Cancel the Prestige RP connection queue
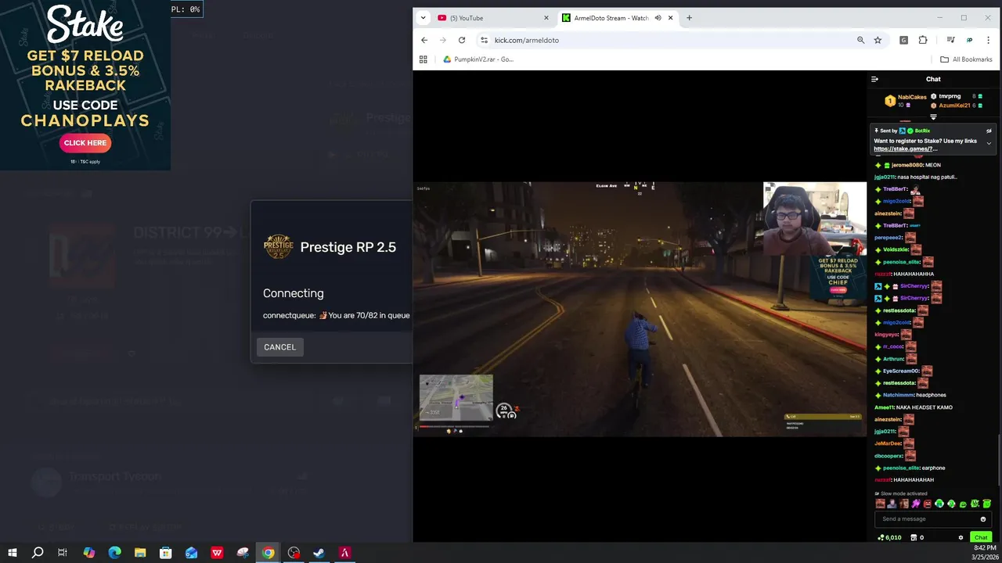 pos(279,347)
